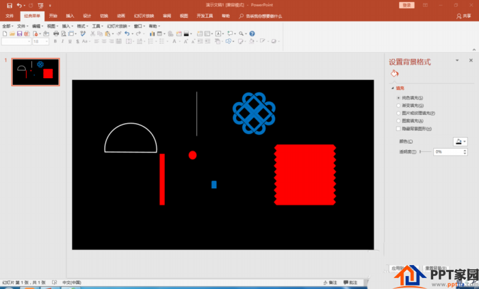Select the 纯色填充 solid fill radio button
Viewport: 479px width, 289px height.
398,98
